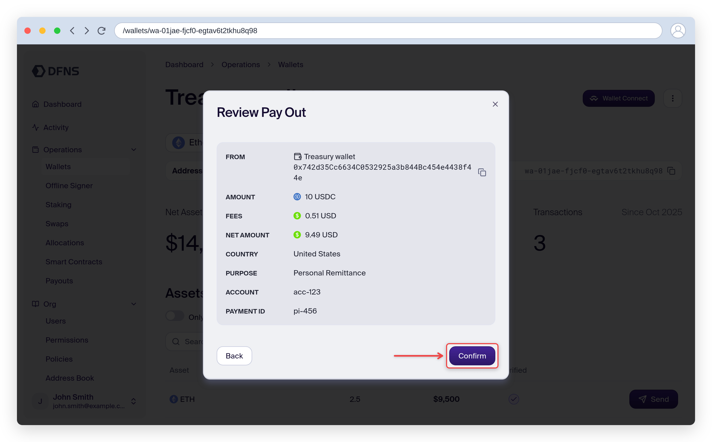The height and width of the screenshot is (442, 712).
Task: Open Payouts page
Action: tap(59, 281)
